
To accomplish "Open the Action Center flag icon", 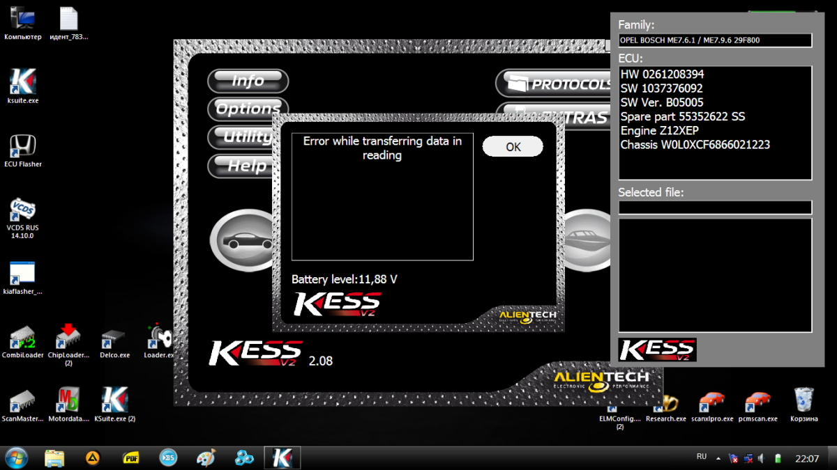I will (734, 458).
